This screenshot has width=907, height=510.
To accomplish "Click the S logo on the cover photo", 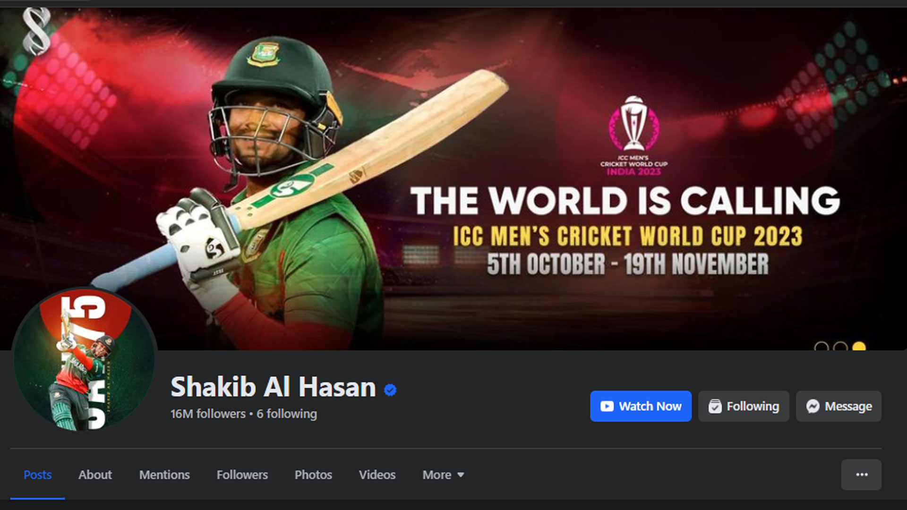I will [x=37, y=32].
